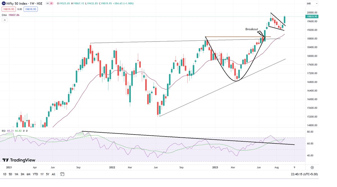This screenshot has height=187, width=337.
Task: Collapse the legend with the up chevron
Action: click(x=4, y=20)
